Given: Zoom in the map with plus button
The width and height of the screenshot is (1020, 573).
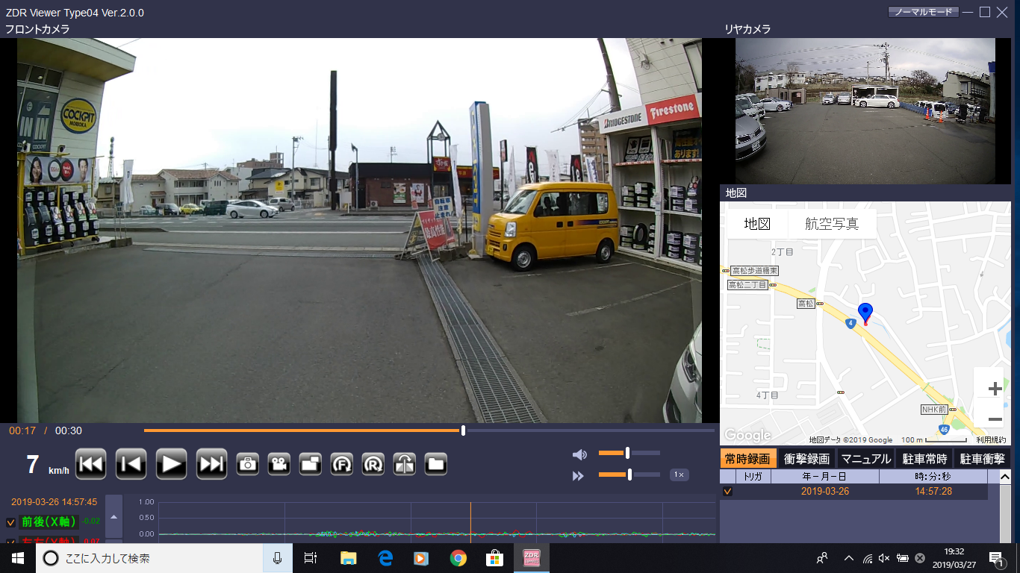Looking at the screenshot, I should pos(995,389).
